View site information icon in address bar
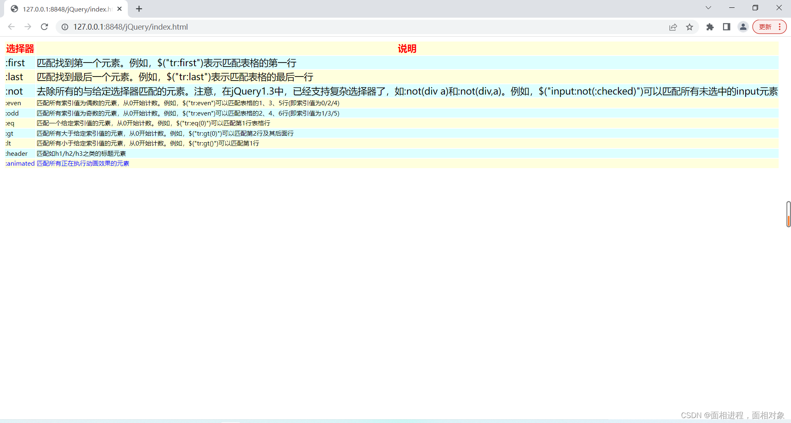 pos(65,27)
